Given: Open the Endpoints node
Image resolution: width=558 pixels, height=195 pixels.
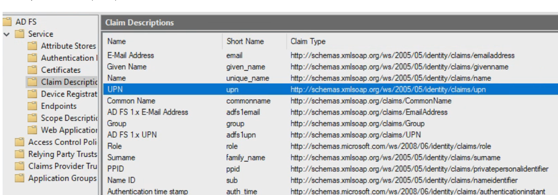Looking at the screenshot, I should tap(58, 106).
